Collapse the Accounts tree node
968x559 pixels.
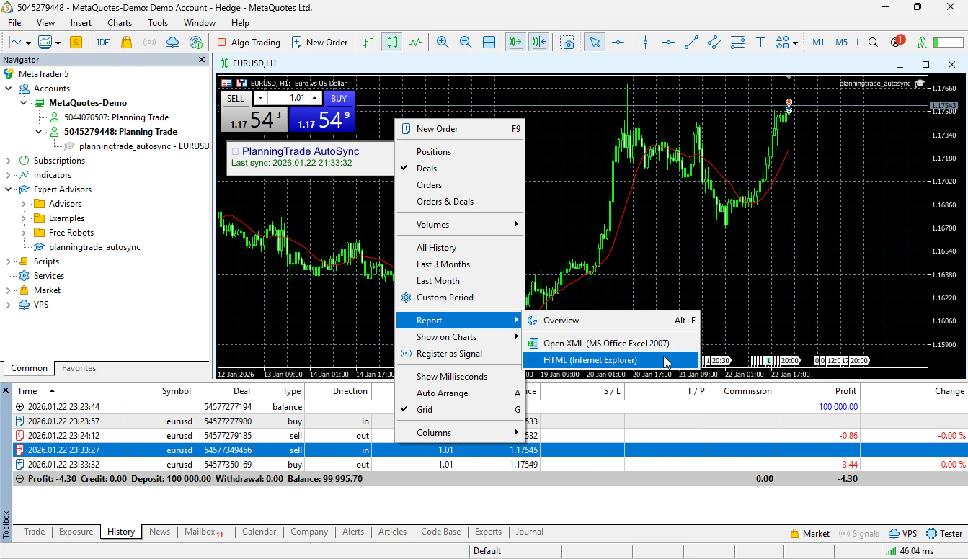8,88
